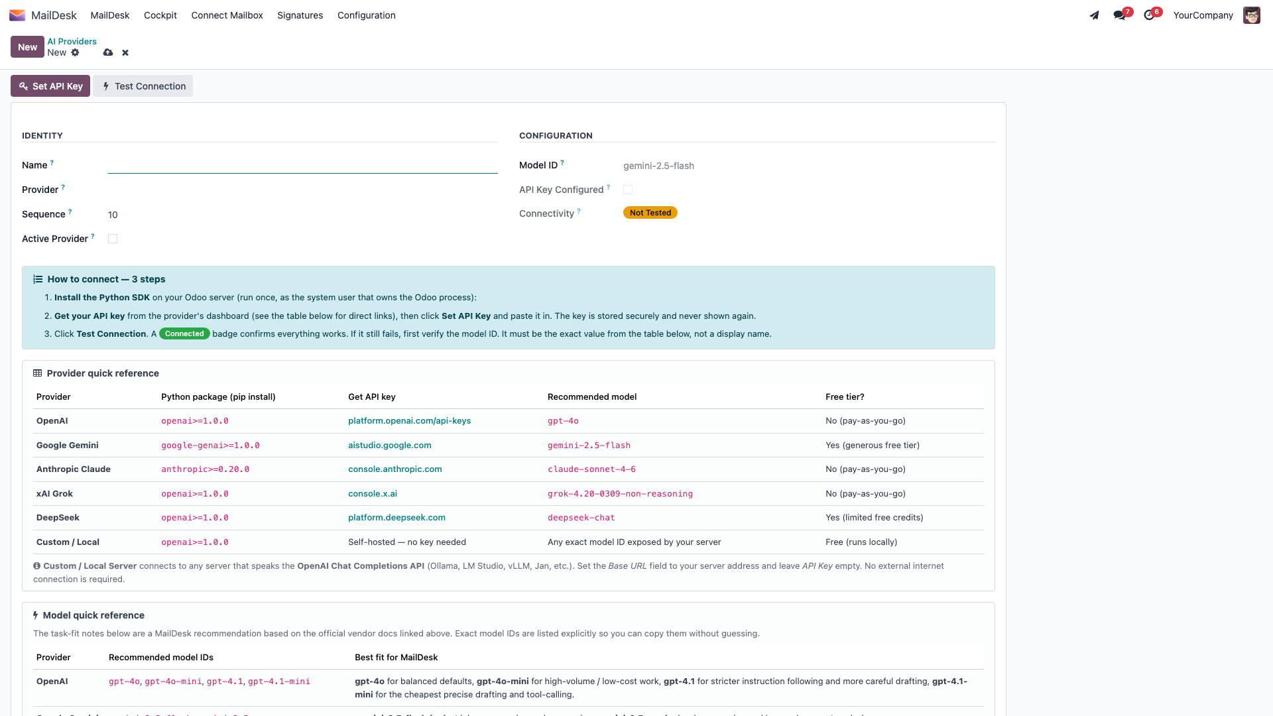Open platform.openai.com/api-keys link
The width and height of the screenshot is (1273, 716).
[409, 421]
